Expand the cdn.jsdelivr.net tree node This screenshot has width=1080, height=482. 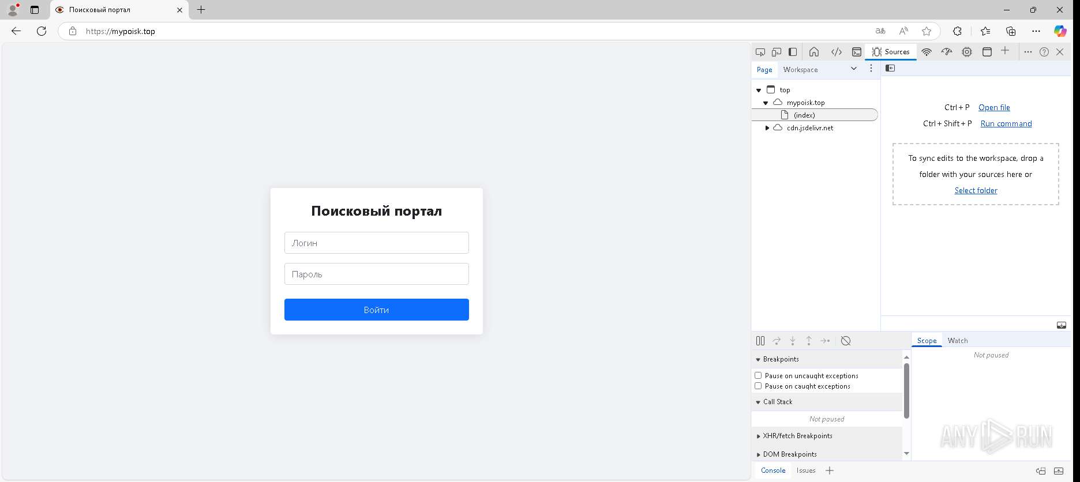pos(767,128)
